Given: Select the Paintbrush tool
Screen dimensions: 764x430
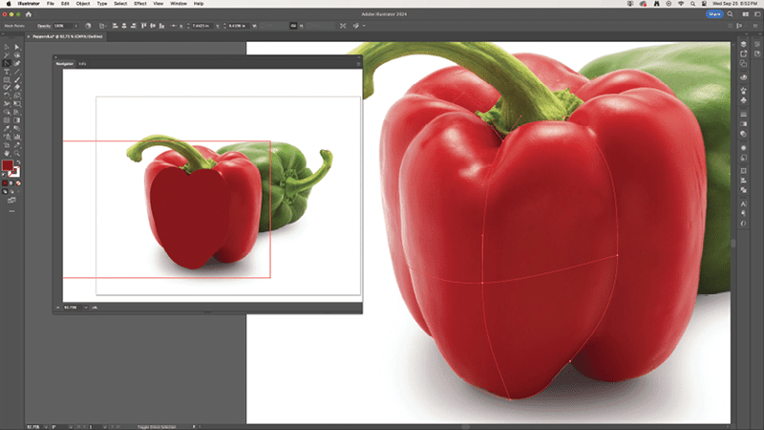Looking at the screenshot, I should [x=17, y=80].
